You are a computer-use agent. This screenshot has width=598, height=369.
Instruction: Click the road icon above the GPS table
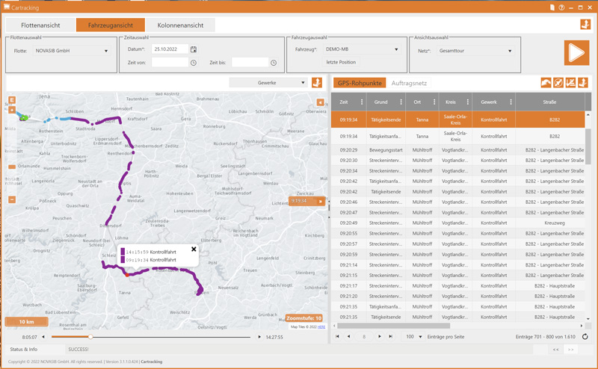tap(546, 83)
